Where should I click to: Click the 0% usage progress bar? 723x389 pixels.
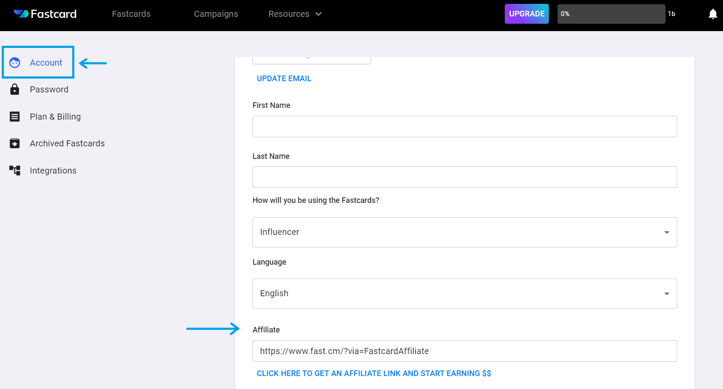pyautogui.click(x=611, y=14)
